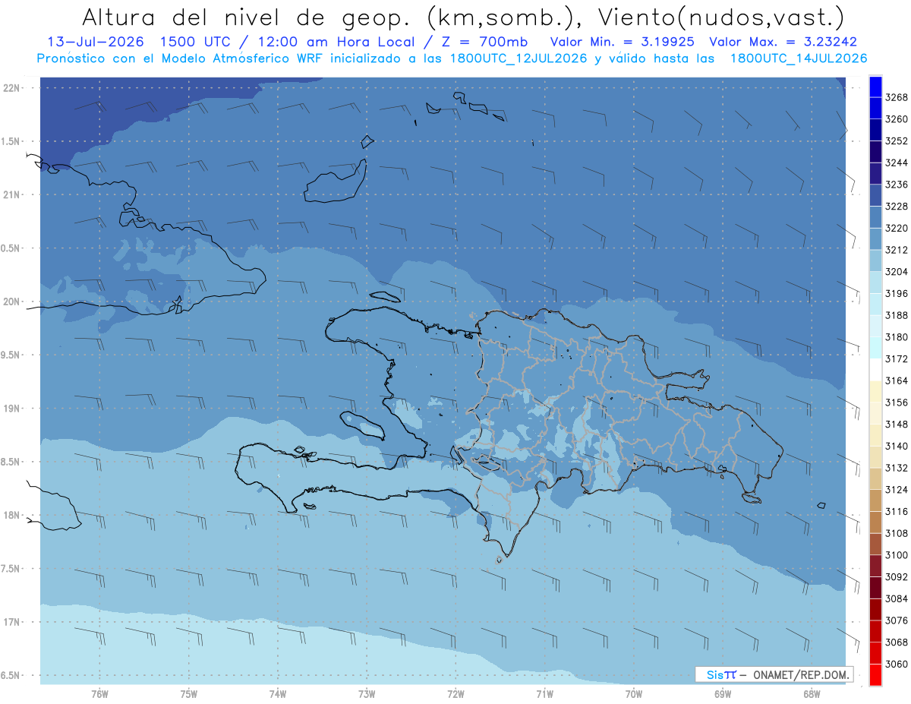
Task: Click the 'Valor Min. = 3.19925' value
Action: pyautogui.click(x=622, y=43)
